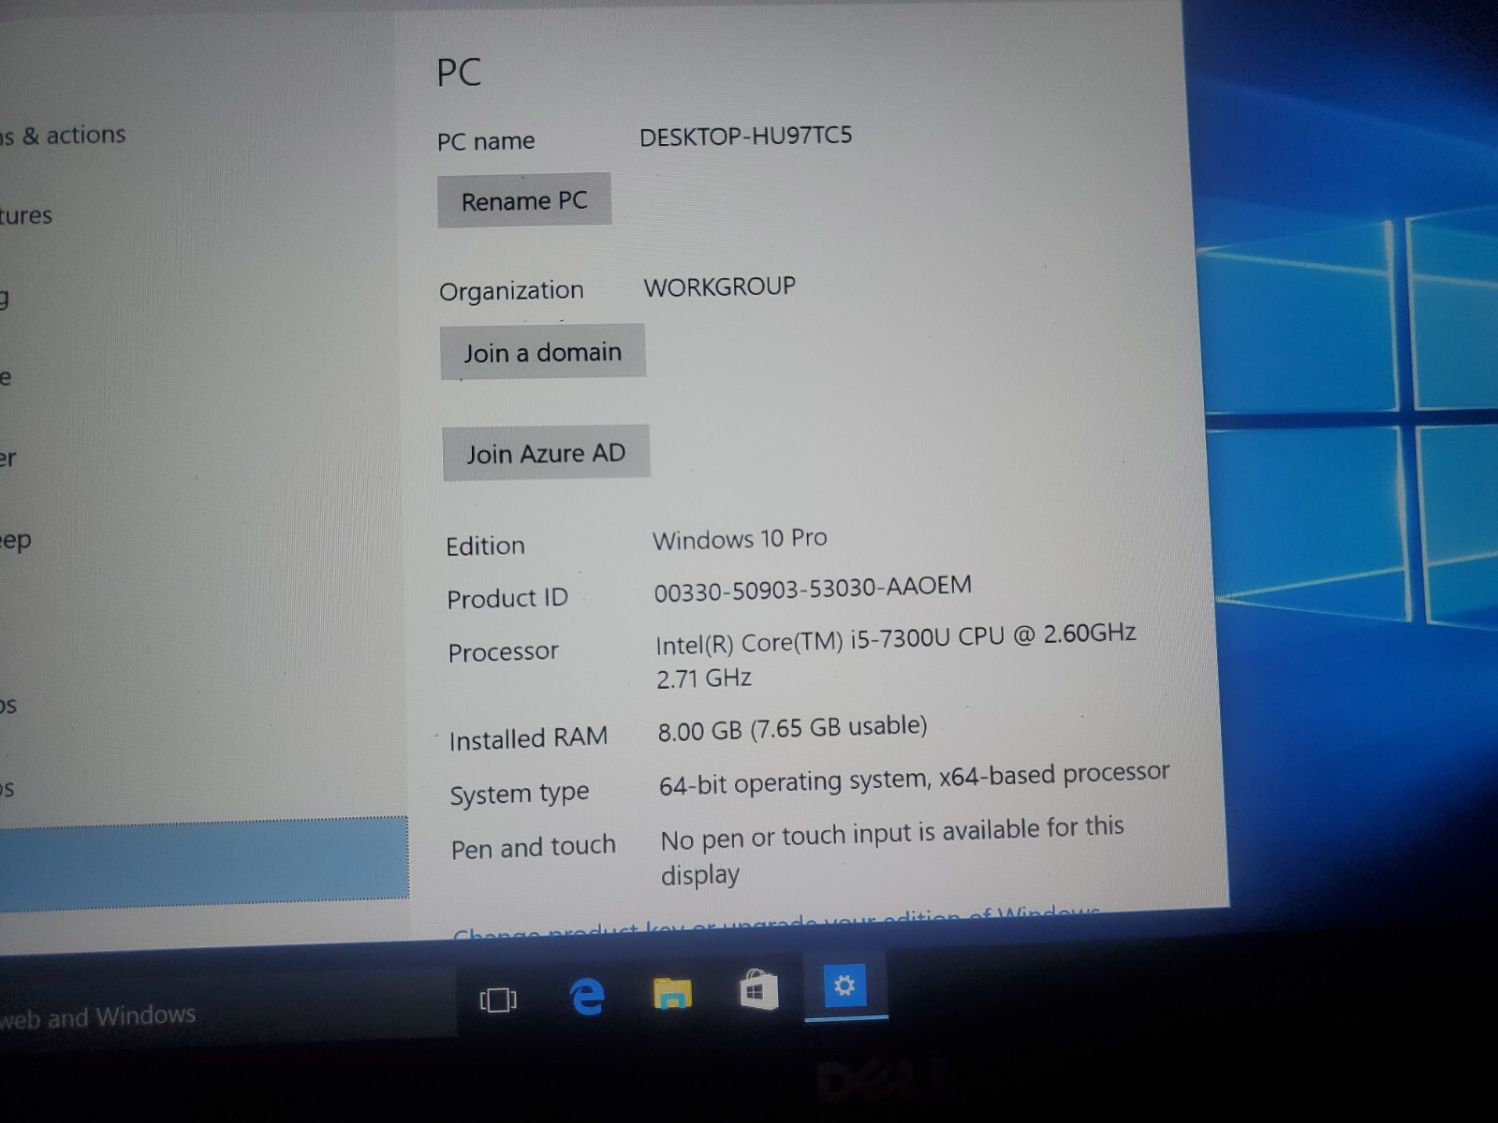Switch to the Settings gear on the taskbar
1498x1123 pixels.
tap(844, 986)
